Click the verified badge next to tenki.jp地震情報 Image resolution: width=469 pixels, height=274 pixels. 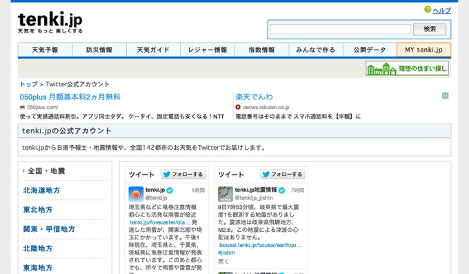[x=282, y=190]
